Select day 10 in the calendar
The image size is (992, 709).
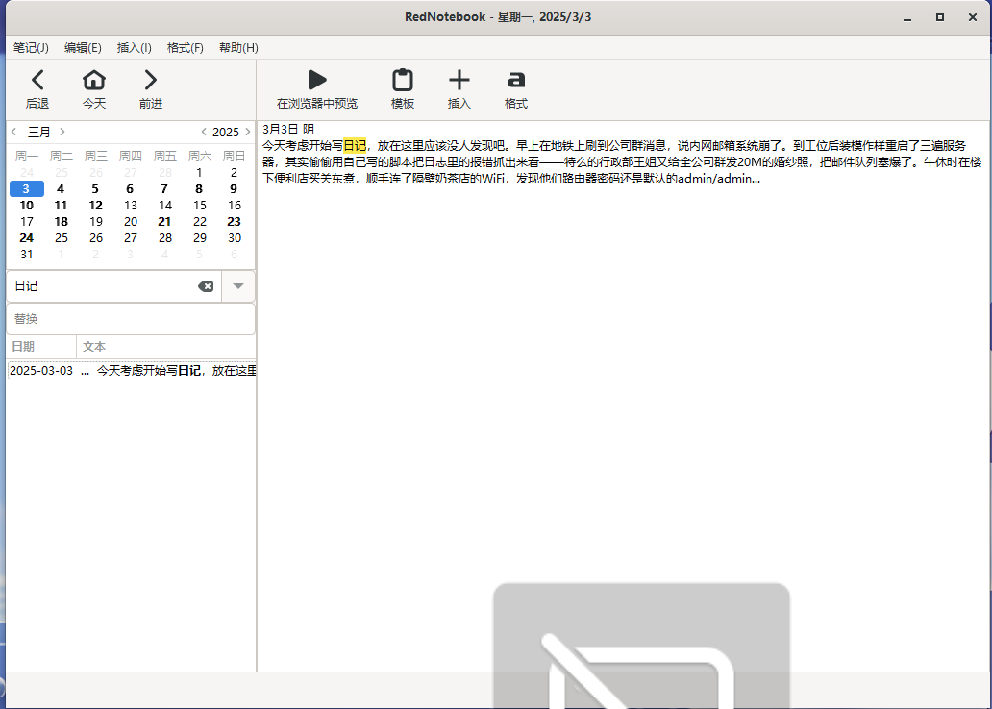(x=27, y=205)
